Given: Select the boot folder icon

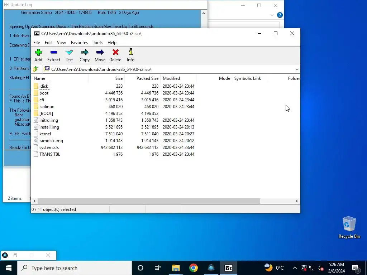Looking at the screenshot, I should (36, 93).
